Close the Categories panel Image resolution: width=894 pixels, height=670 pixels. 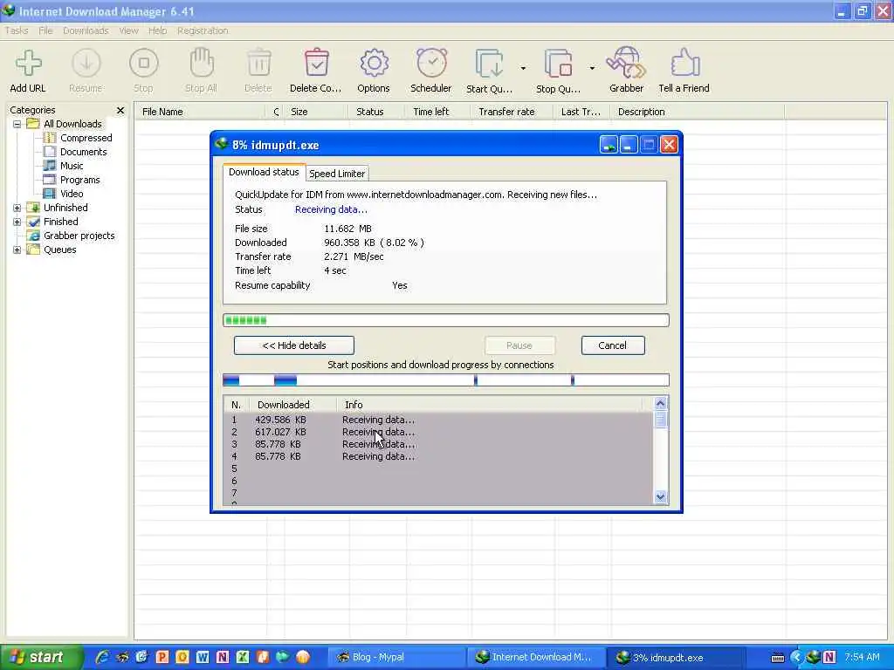(x=120, y=110)
